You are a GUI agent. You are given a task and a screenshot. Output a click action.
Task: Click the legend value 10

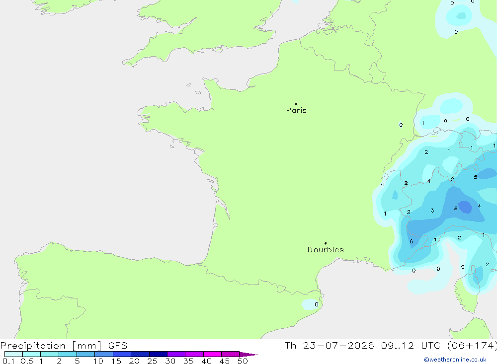[98, 361]
